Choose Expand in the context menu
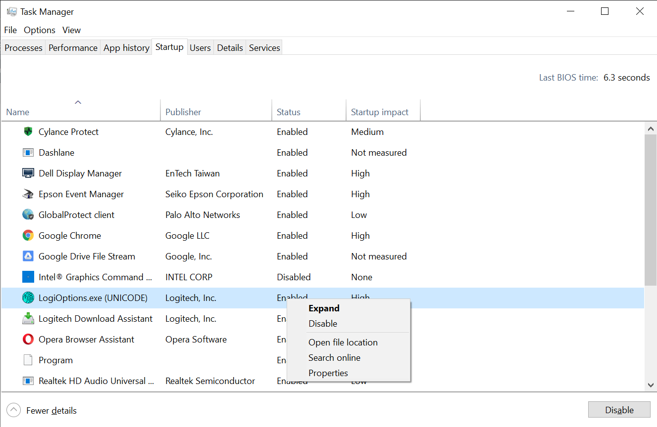This screenshot has height=427, width=657. coord(324,308)
